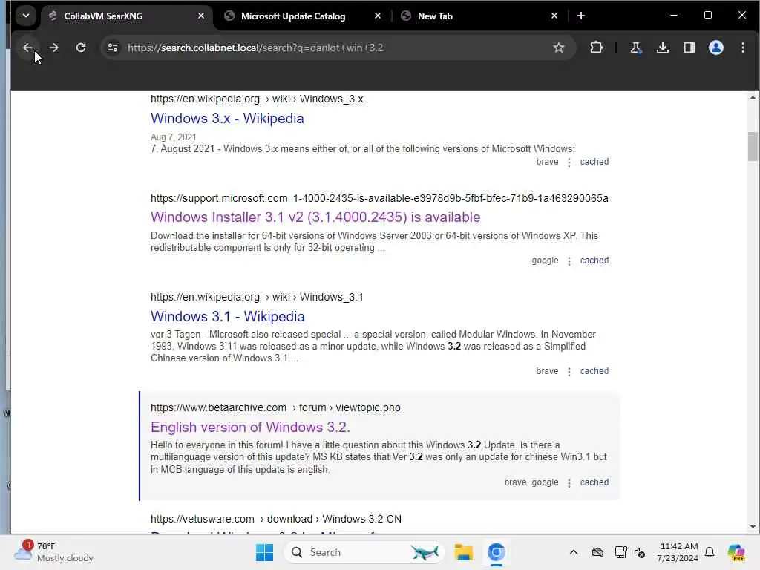This screenshot has width=760, height=570.
Task: Toggle the browser side panel
Action: (x=689, y=47)
